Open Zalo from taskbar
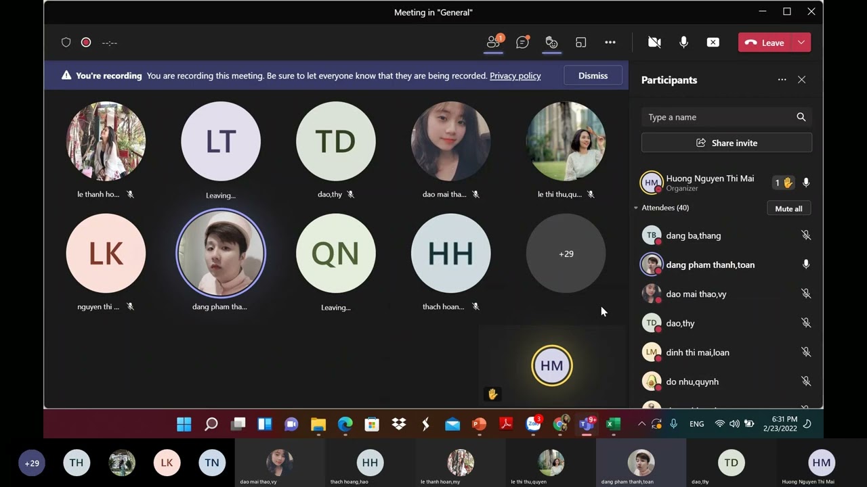 click(533, 424)
